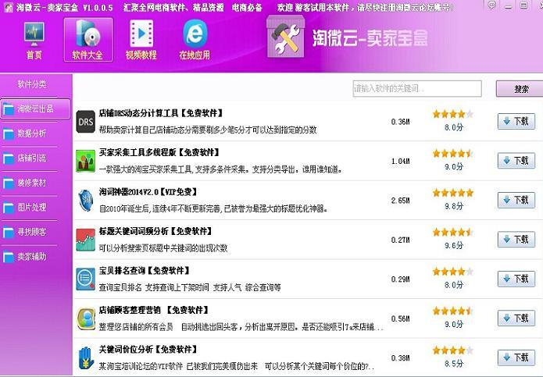Click the description 查询宝贝排名 支持查询上下架时间
Viewport: 543px width, 377px height.
point(190,288)
